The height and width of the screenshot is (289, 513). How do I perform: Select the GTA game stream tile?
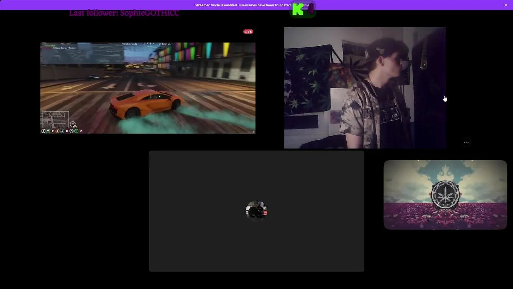click(148, 88)
